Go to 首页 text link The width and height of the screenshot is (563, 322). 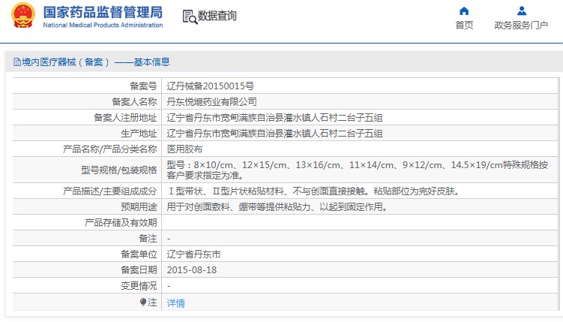coord(464,26)
